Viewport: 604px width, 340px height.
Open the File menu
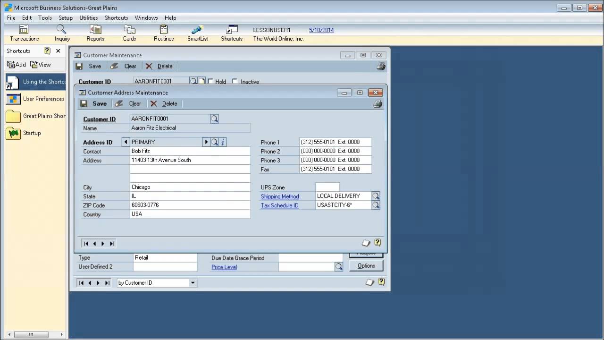point(11,18)
